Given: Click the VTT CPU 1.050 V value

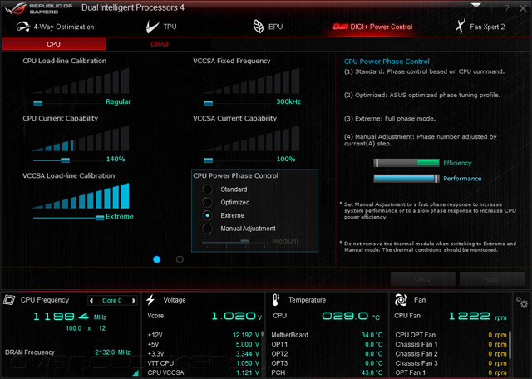Looking at the screenshot, I should pyautogui.click(x=248, y=363).
